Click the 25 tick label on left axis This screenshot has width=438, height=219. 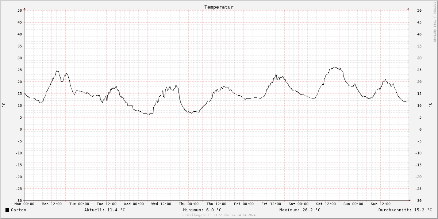pyautogui.click(x=20, y=70)
